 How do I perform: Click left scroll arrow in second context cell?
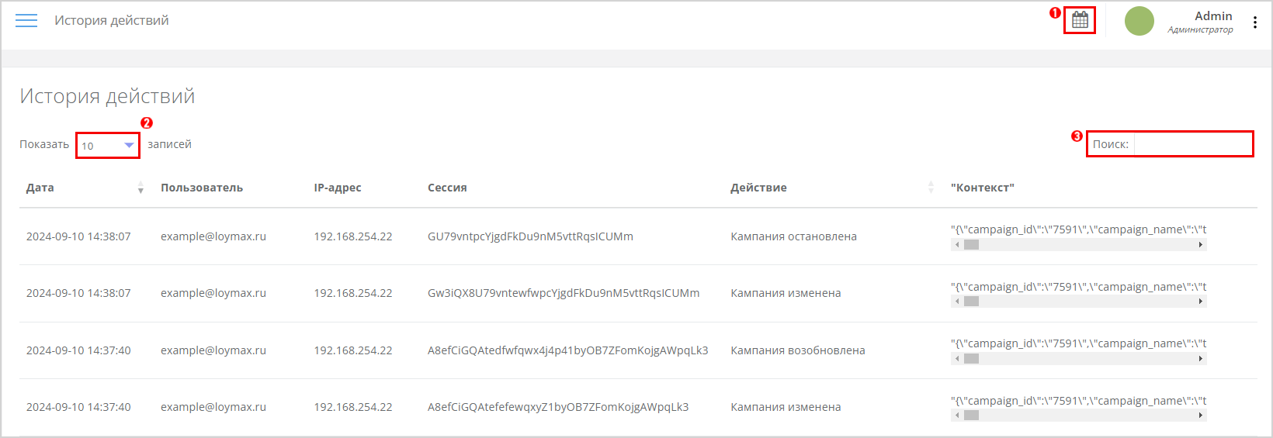pos(957,302)
